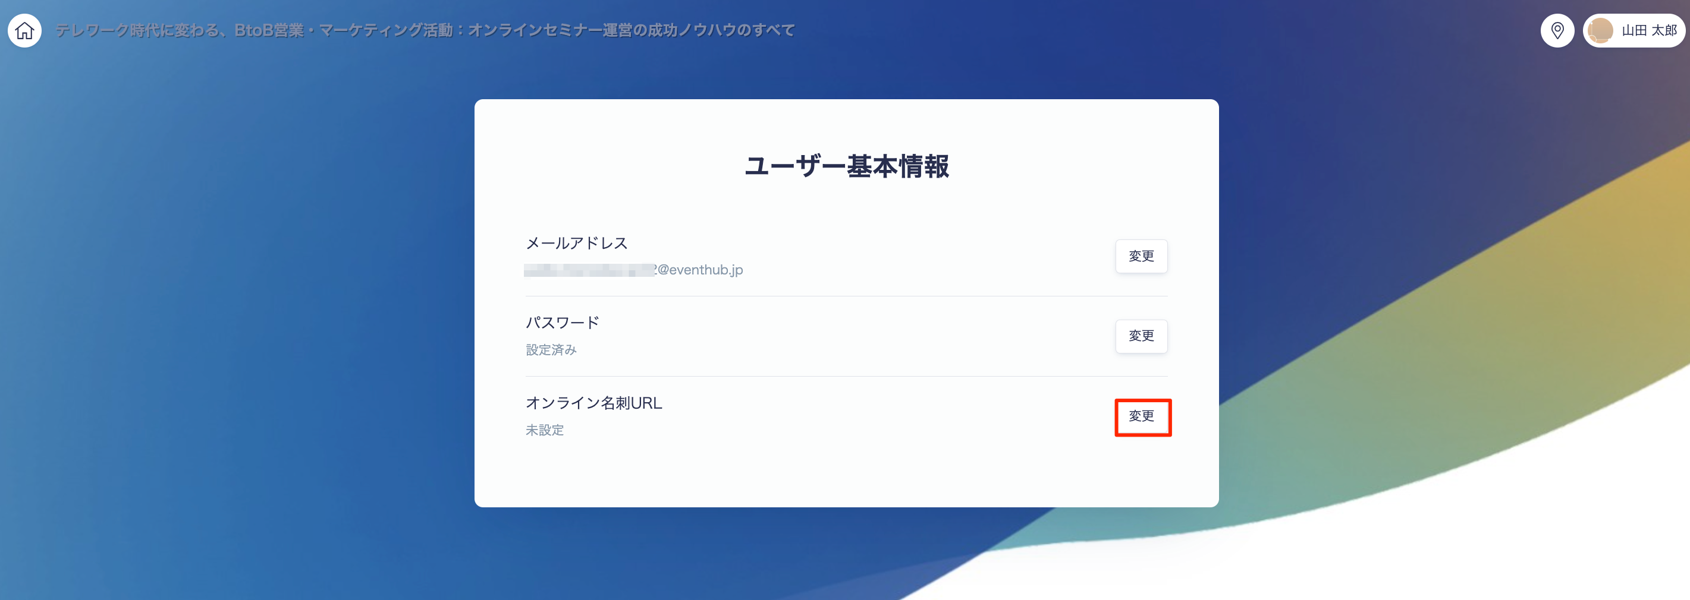Open the map pin location icon

1557,30
